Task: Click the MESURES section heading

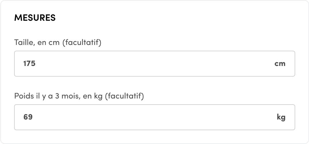Action: coord(35,18)
